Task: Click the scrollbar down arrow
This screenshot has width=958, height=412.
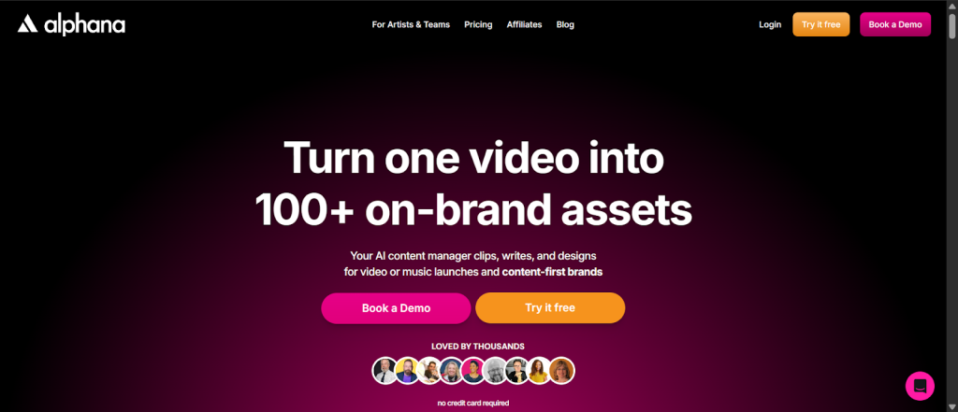Action: point(951,406)
